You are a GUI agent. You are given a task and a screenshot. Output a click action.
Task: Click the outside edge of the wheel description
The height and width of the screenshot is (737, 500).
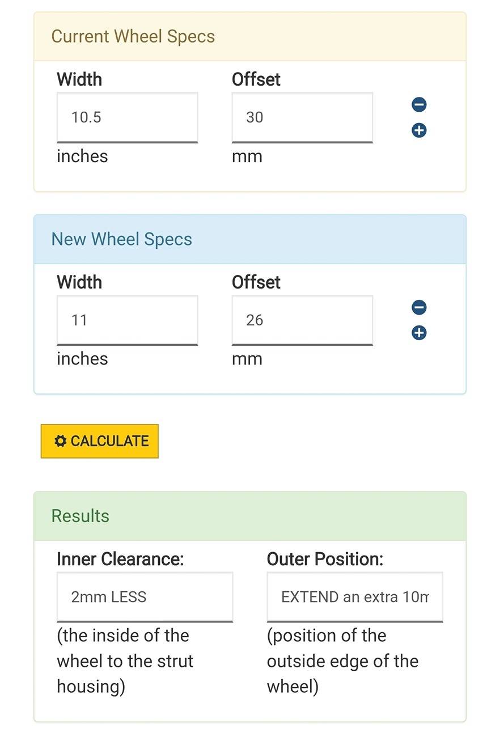[342, 661]
